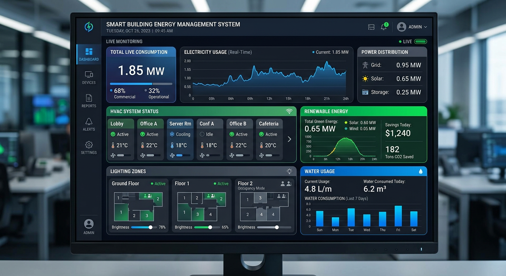The height and width of the screenshot is (276, 506).
Task: Open the server panel icon beside the bell
Action: 371,27
